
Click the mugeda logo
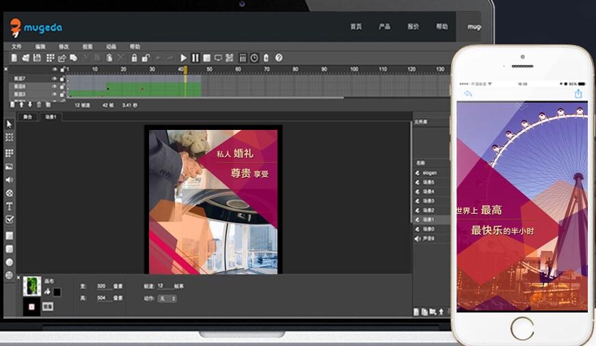tap(36, 28)
